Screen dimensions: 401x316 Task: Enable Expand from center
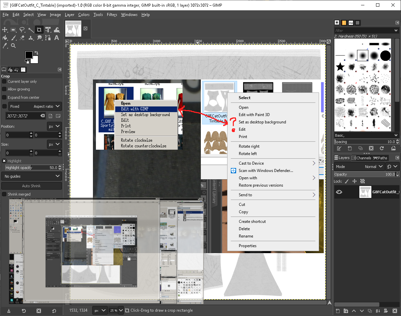coord(4,97)
